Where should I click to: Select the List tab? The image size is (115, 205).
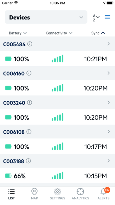click(x=11, y=194)
